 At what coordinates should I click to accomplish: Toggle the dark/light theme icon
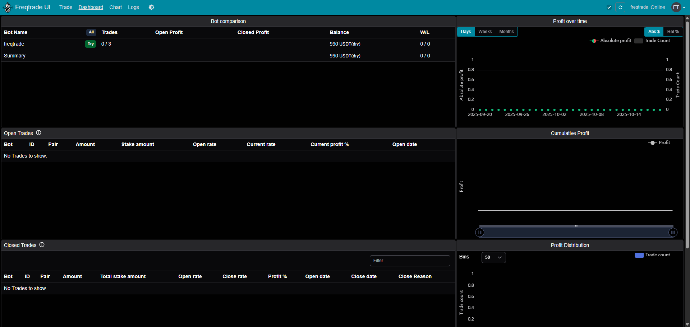tap(151, 7)
